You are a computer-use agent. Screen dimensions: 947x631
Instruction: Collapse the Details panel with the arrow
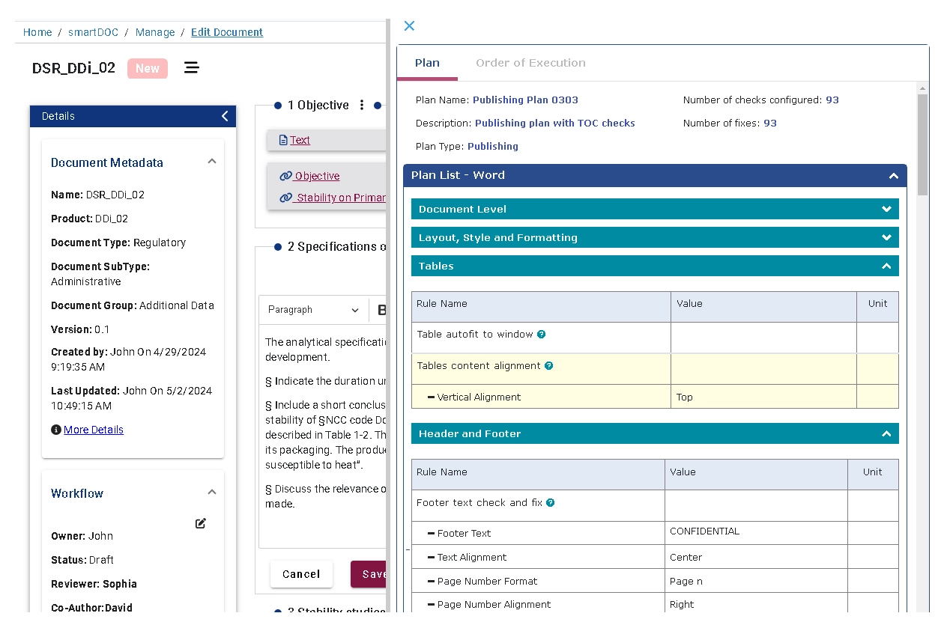(x=225, y=116)
